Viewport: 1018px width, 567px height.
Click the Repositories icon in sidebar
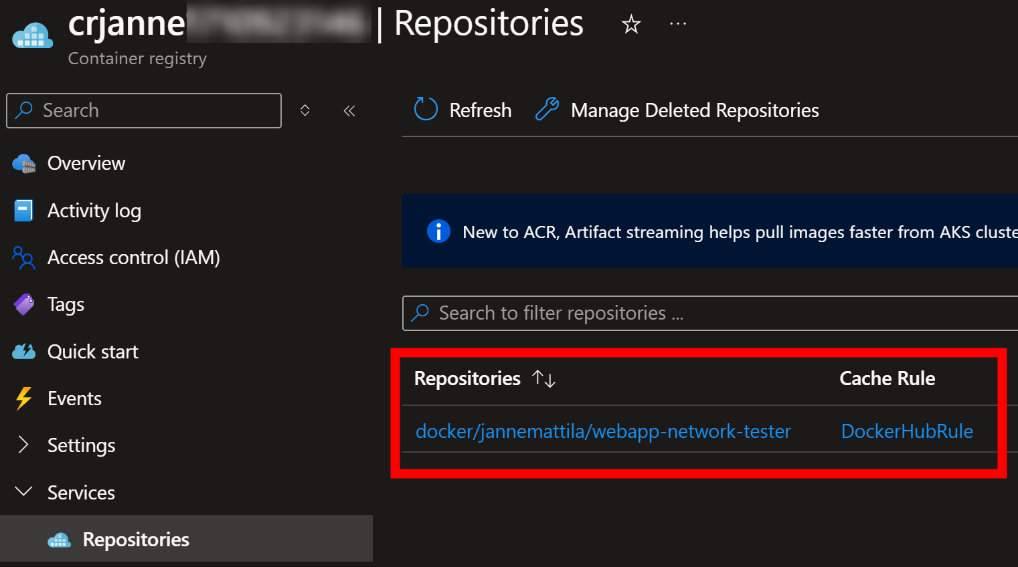[60, 540]
